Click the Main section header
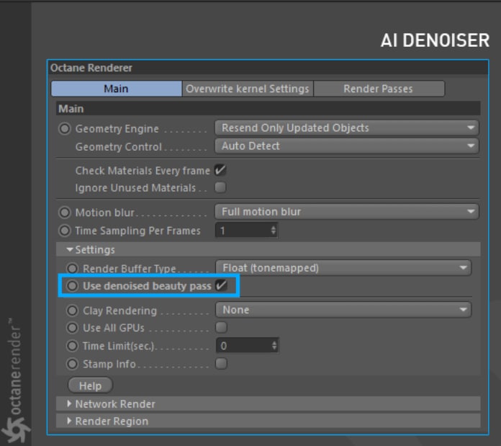The width and height of the screenshot is (501, 446). tap(268, 109)
